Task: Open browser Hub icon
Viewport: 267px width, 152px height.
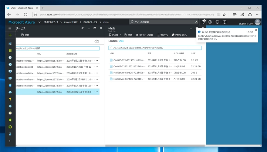Action: (x=235, y=15)
